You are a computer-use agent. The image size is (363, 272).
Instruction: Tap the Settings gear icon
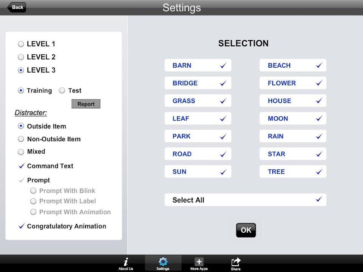[x=163, y=261]
